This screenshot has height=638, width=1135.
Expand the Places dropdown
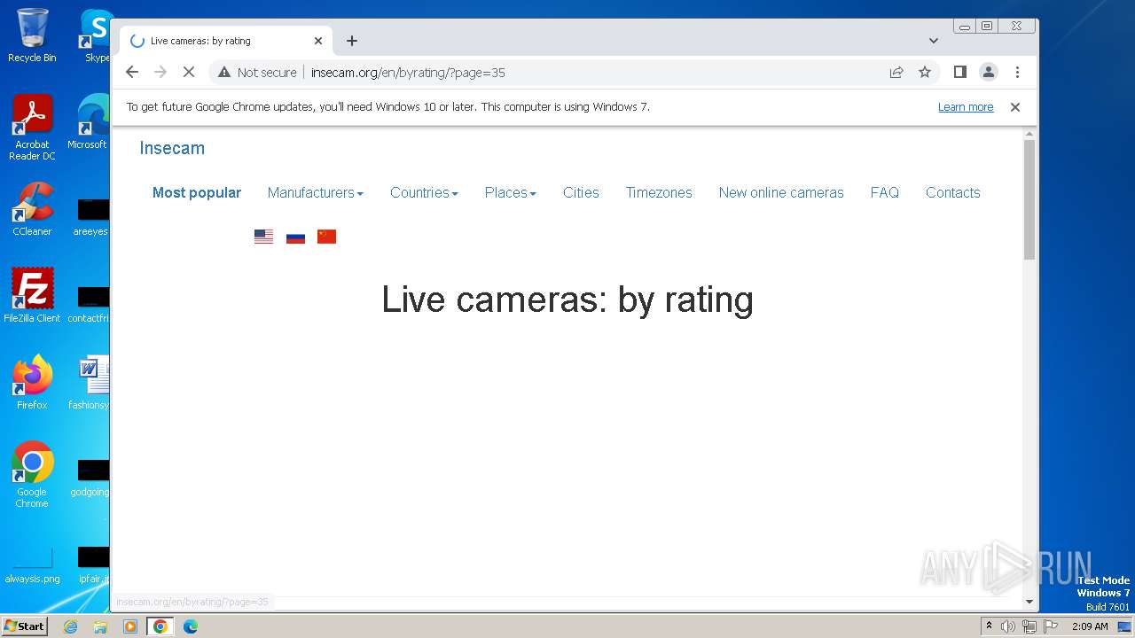pos(511,192)
